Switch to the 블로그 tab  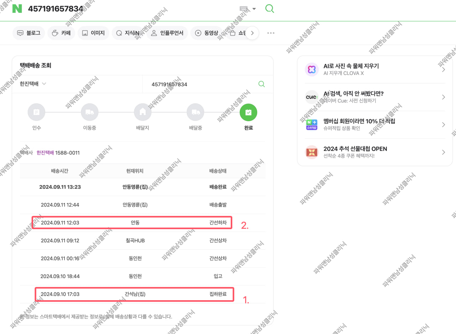coord(29,33)
